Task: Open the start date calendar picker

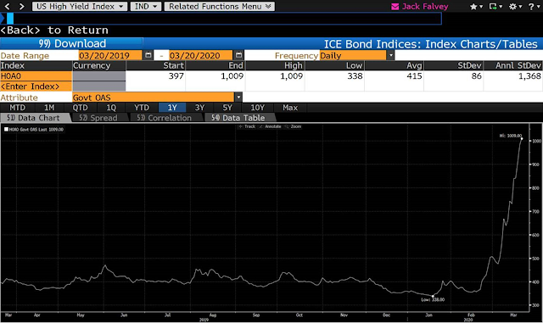Action: pos(148,55)
